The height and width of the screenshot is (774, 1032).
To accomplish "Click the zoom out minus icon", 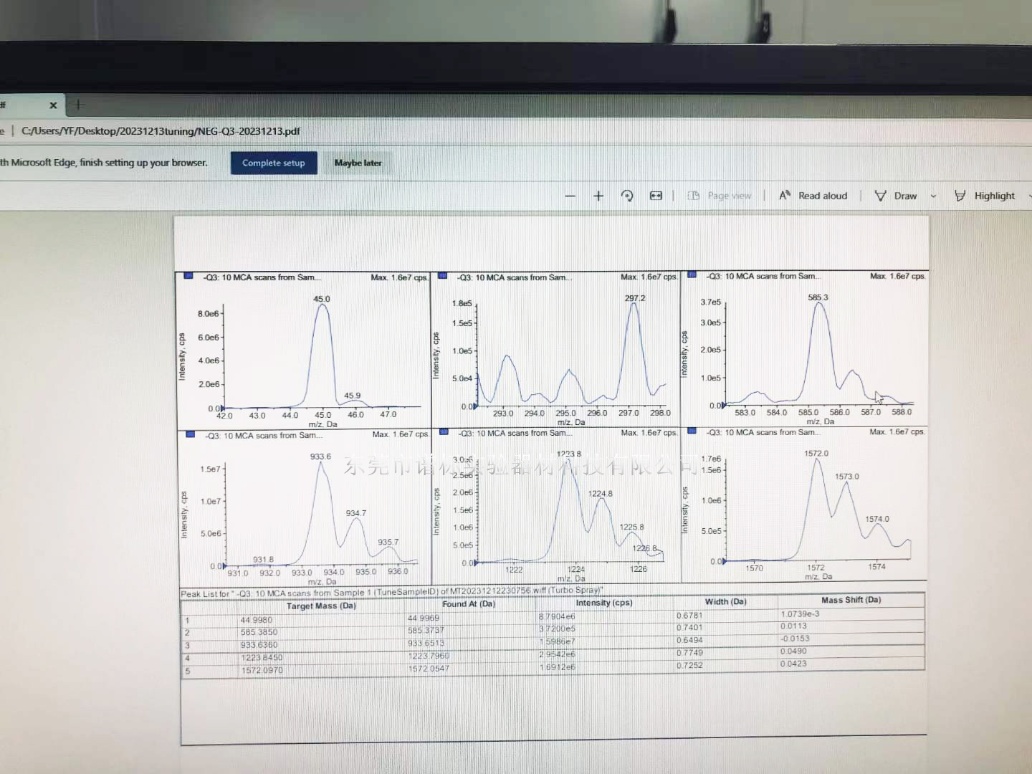I will pos(570,196).
